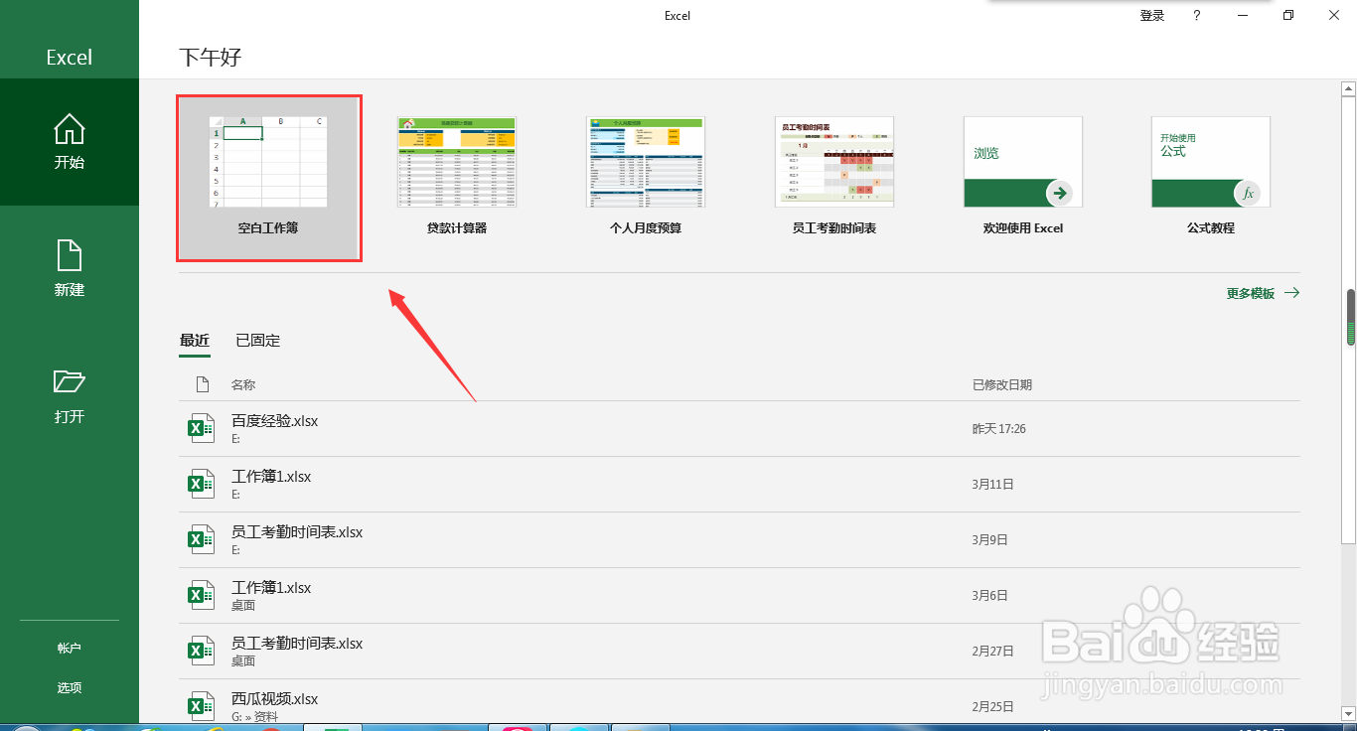Switch to the 最近 tab
Viewport: 1357px width, 731px height.
[195, 341]
